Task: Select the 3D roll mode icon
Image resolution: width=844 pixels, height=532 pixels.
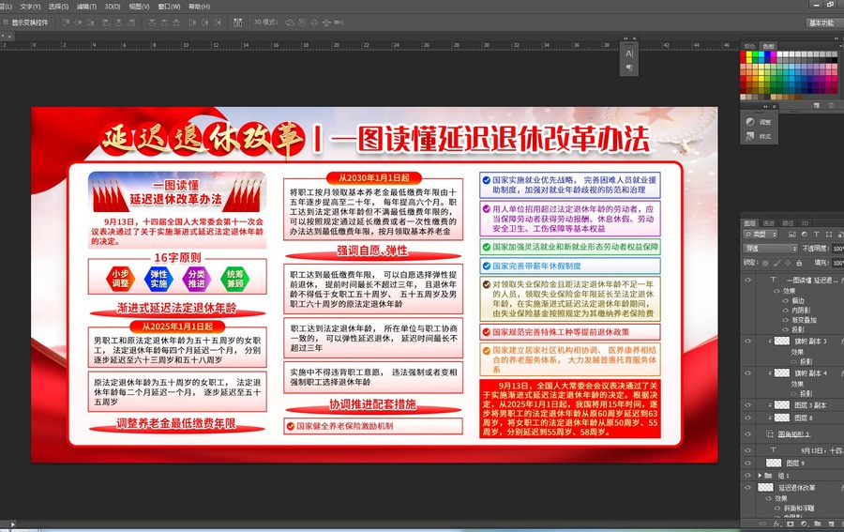Action: point(302,23)
